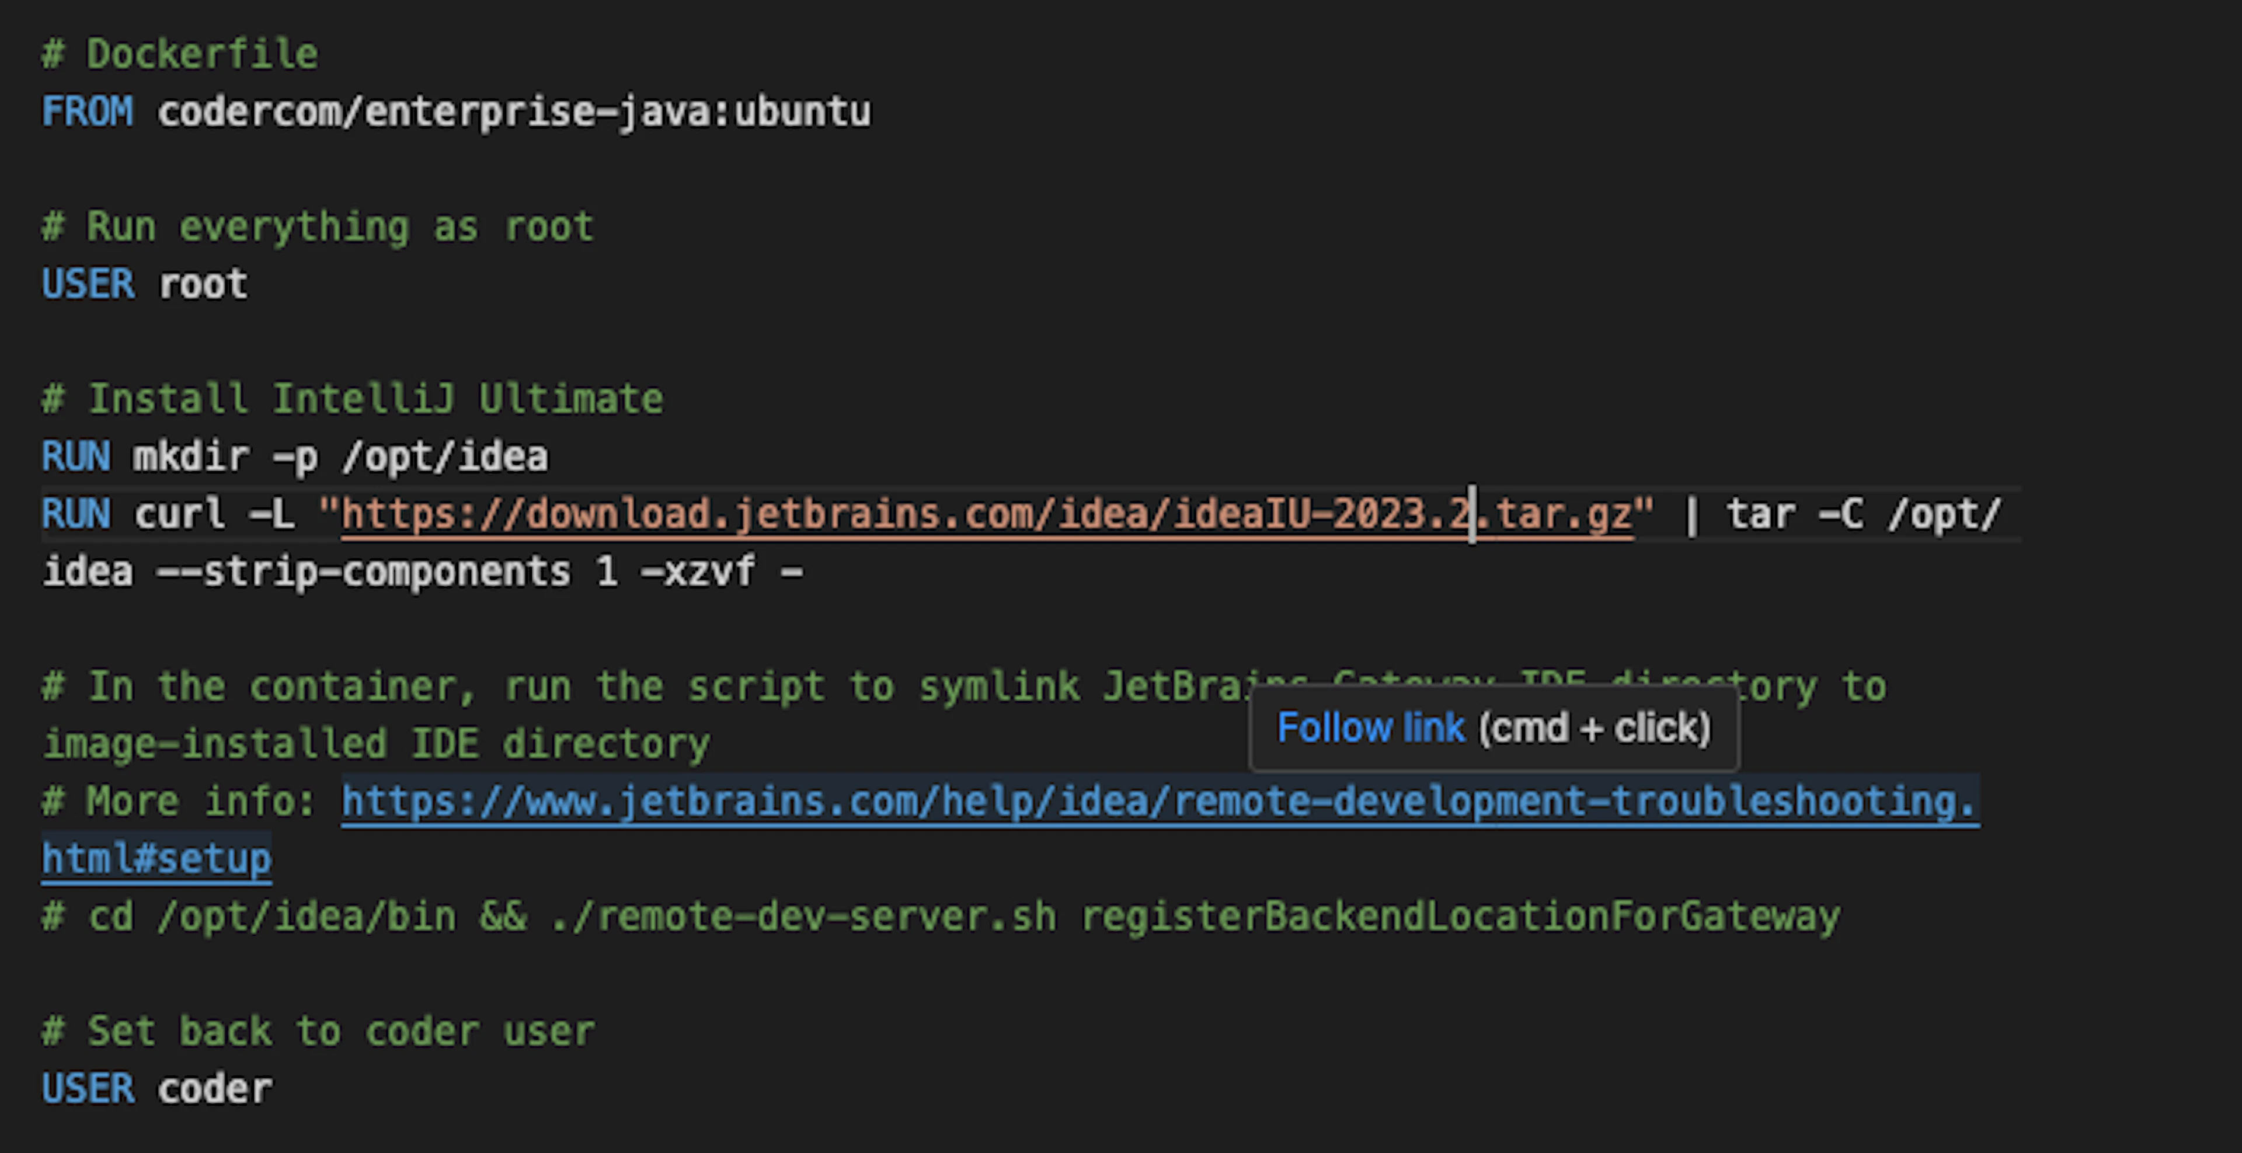Click 'mkdir -p /opt/idea' command text
2242x1153 pixels.
(341, 457)
